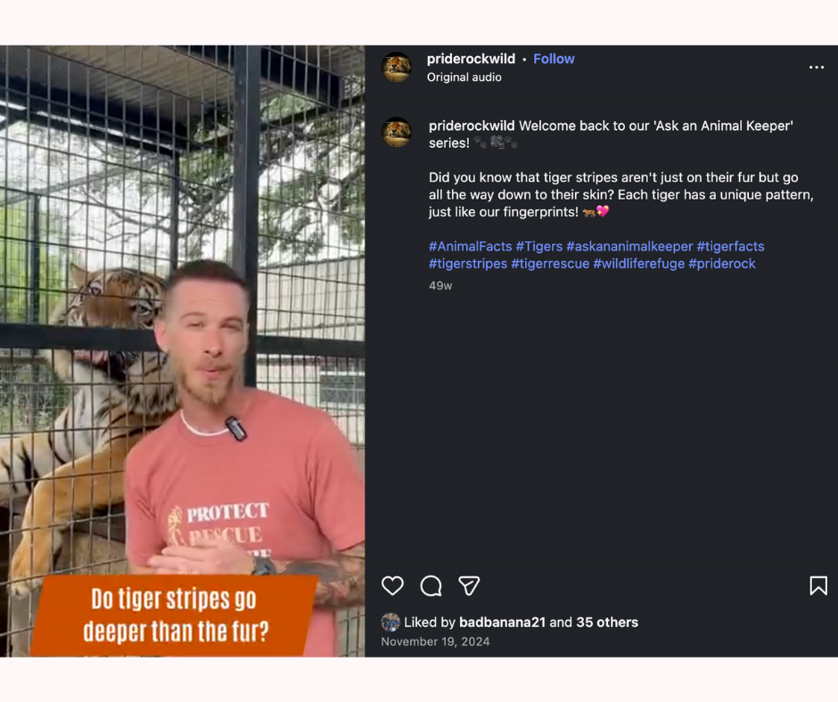838x702 pixels.
Task: Show the list of 35 others who liked
Action: 607,623
